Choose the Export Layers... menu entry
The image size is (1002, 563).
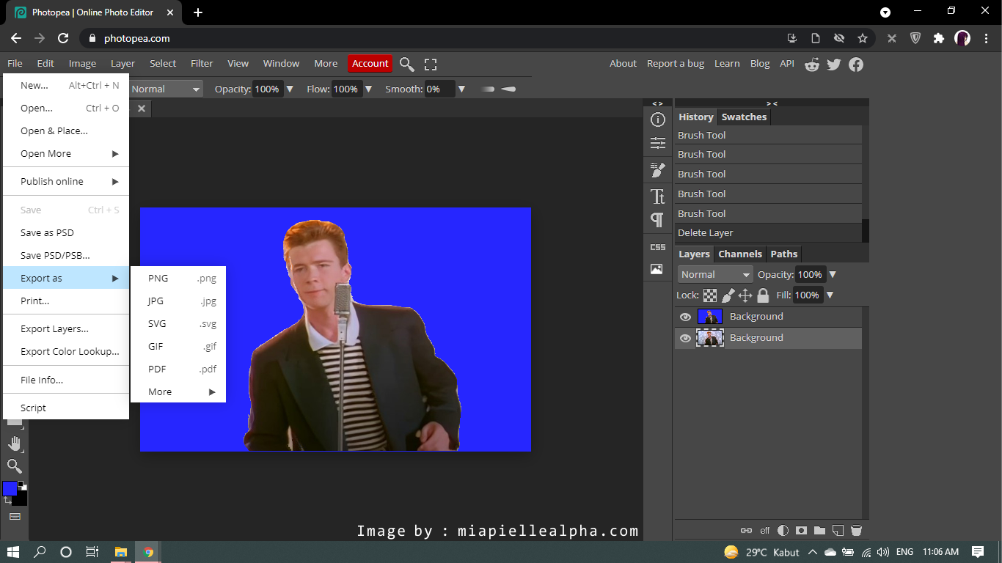(x=66, y=329)
